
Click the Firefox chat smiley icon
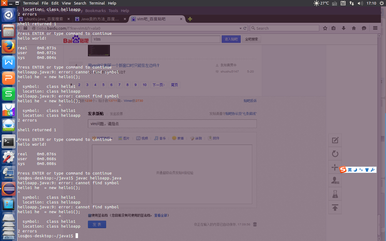364,28
